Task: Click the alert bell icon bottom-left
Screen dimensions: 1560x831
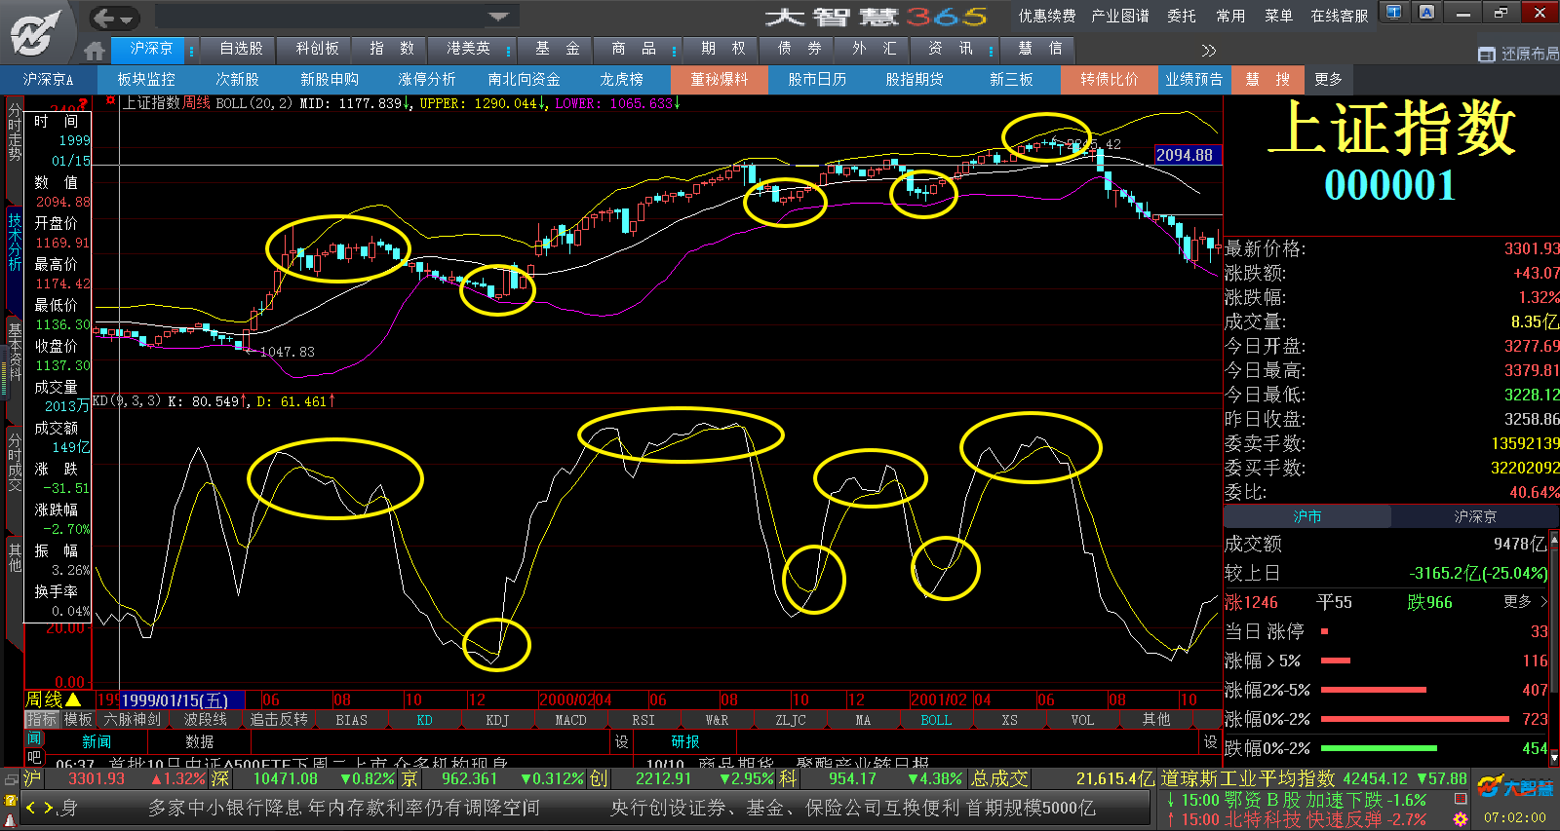Action: click(11, 819)
